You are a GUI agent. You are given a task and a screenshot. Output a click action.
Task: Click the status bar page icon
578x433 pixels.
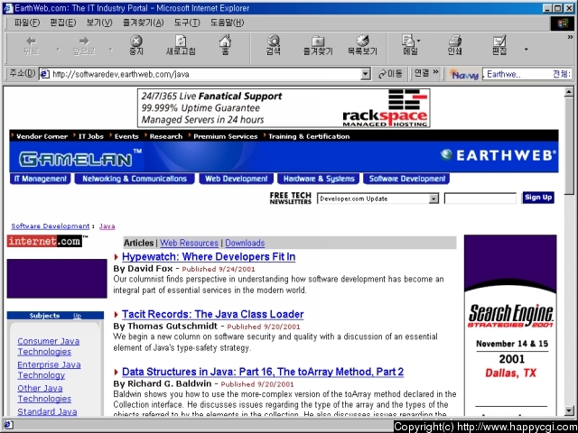pyautogui.click(x=8, y=425)
